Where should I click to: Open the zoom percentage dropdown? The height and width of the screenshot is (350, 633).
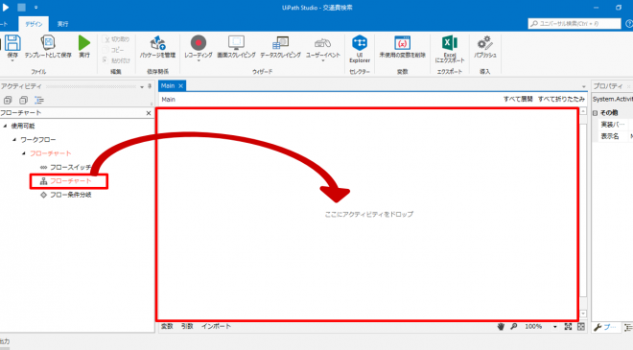(x=555, y=327)
